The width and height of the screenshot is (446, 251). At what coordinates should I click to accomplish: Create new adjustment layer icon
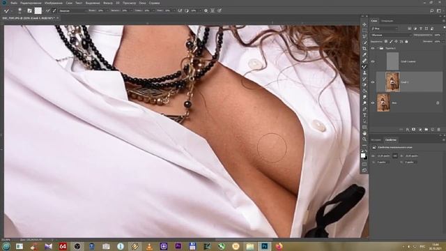pyautogui.click(x=420, y=130)
